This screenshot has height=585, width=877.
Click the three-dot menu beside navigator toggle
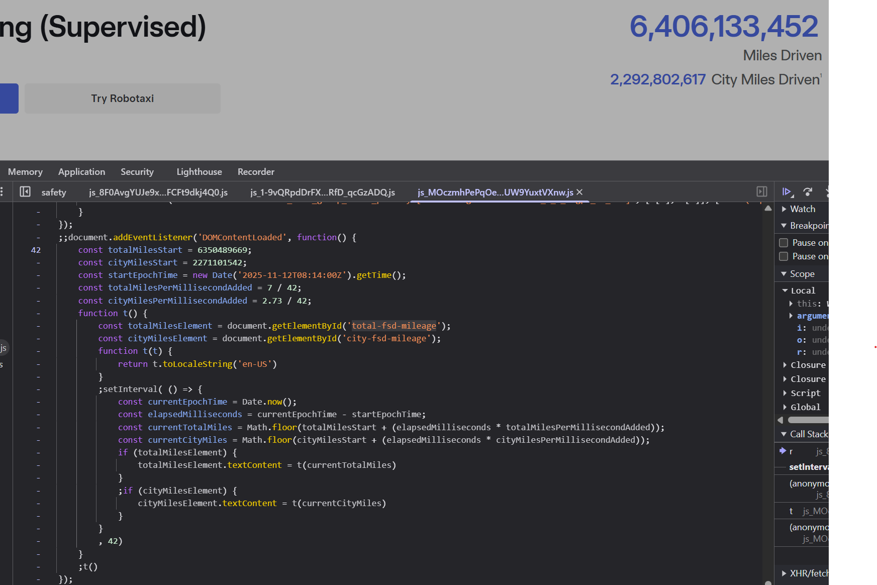click(x=3, y=191)
